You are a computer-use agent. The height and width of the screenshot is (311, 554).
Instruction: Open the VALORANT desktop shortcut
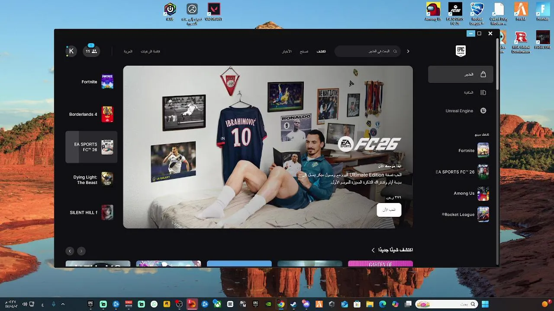point(213,13)
